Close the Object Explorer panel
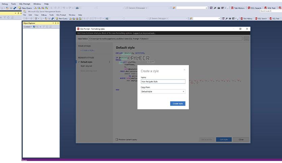The width and height of the screenshot is (282, 163). [58, 23]
